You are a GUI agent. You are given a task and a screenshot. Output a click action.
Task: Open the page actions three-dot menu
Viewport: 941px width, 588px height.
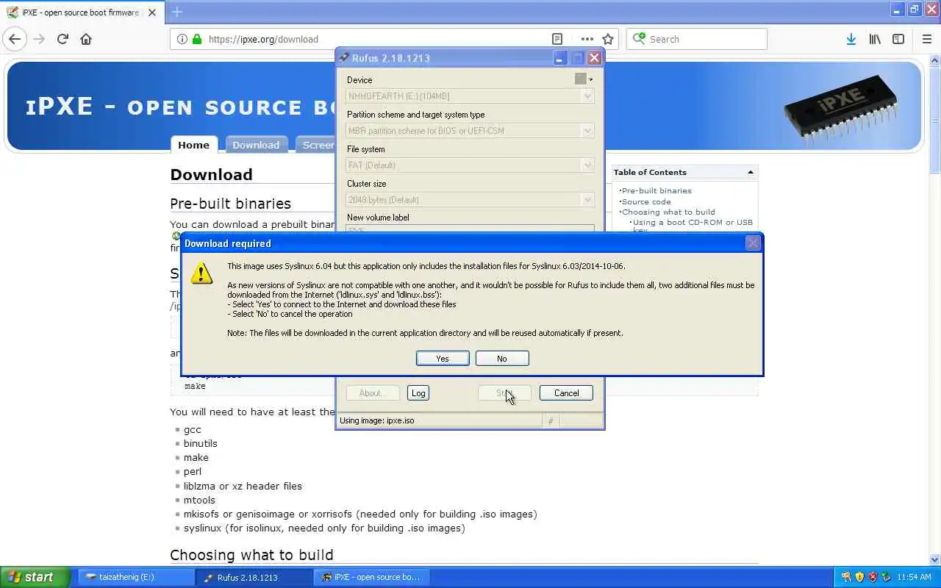coord(587,39)
